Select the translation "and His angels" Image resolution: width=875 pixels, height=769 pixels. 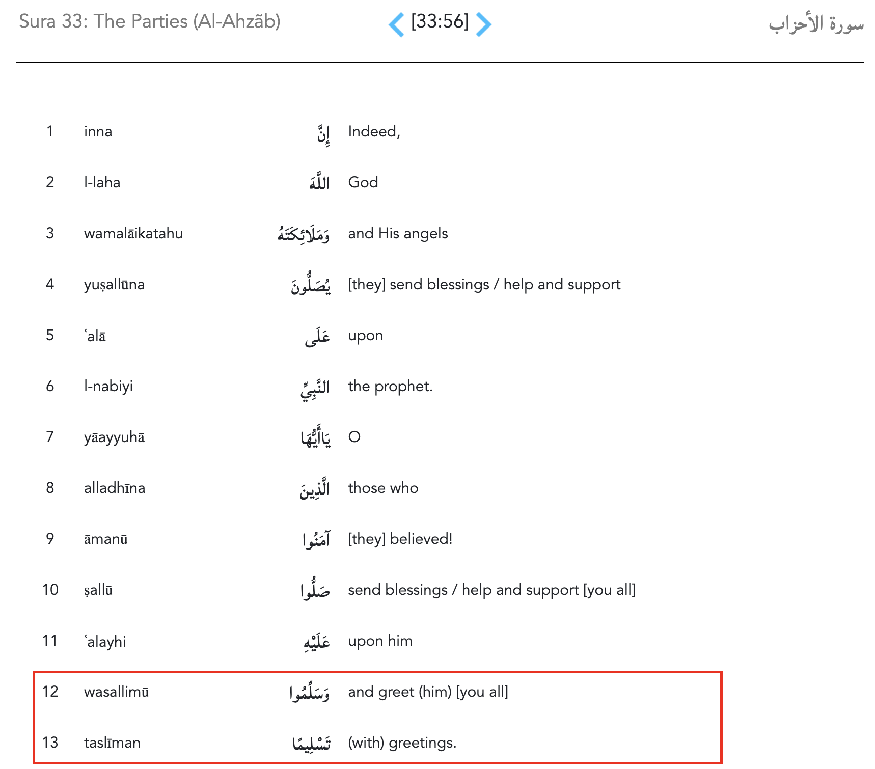[x=398, y=233]
